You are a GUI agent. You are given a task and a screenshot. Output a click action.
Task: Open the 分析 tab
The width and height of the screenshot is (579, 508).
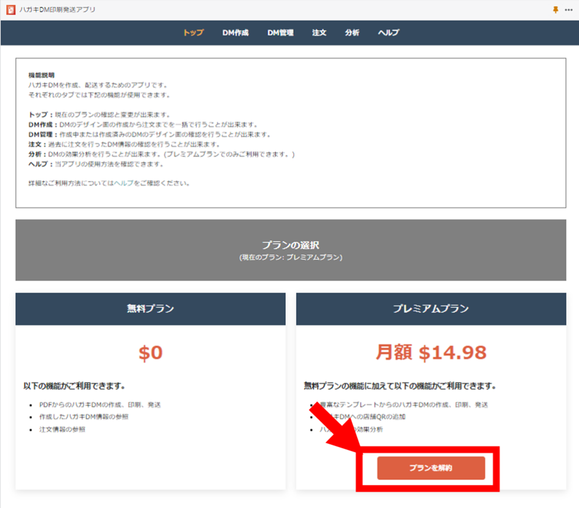pyautogui.click(x=352, y=33)
